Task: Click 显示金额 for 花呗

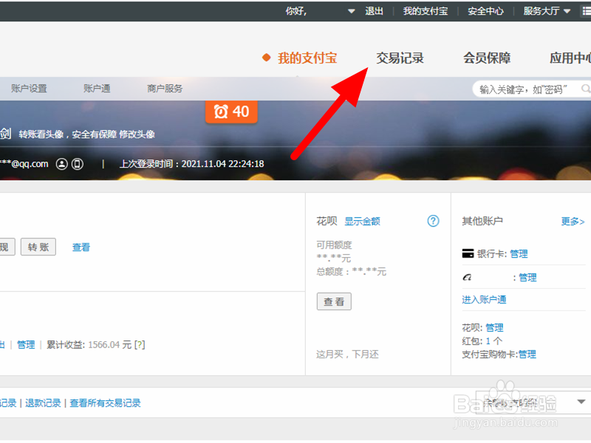Action: click(362, 221)
